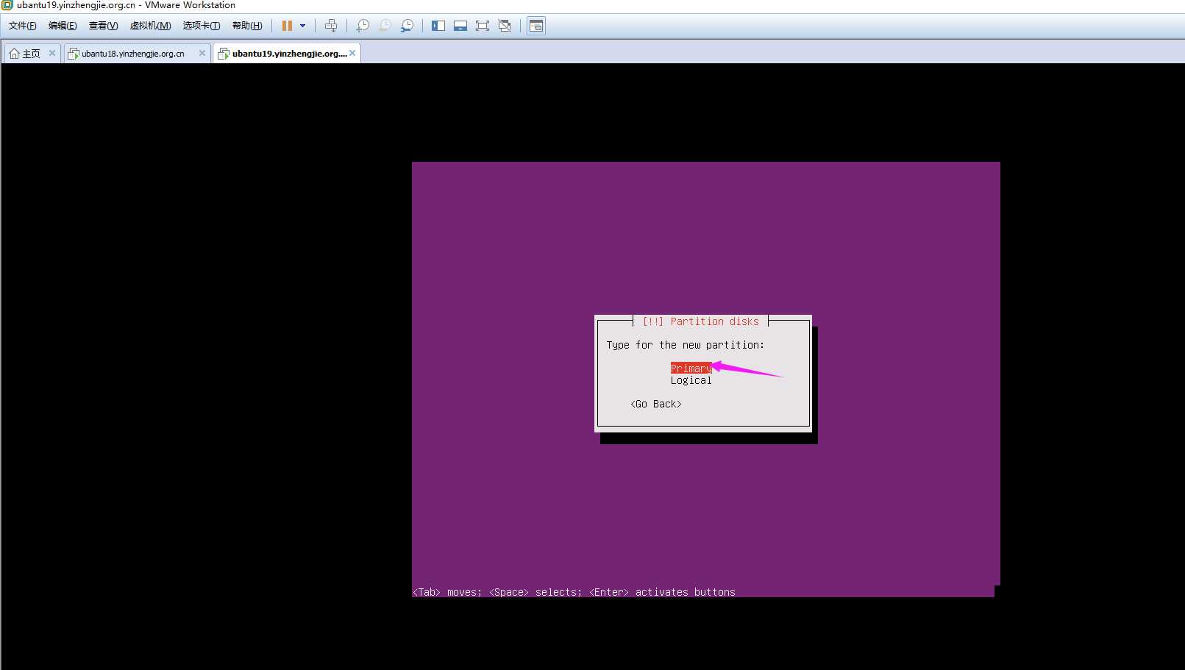The width and height of the screenshot is (1185, 670).
Task: Select Primary partition type
Action: pos(691,368)
